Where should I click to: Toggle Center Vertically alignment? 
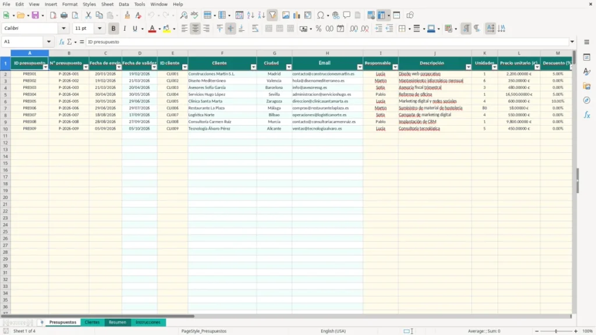tap(230, 28)
